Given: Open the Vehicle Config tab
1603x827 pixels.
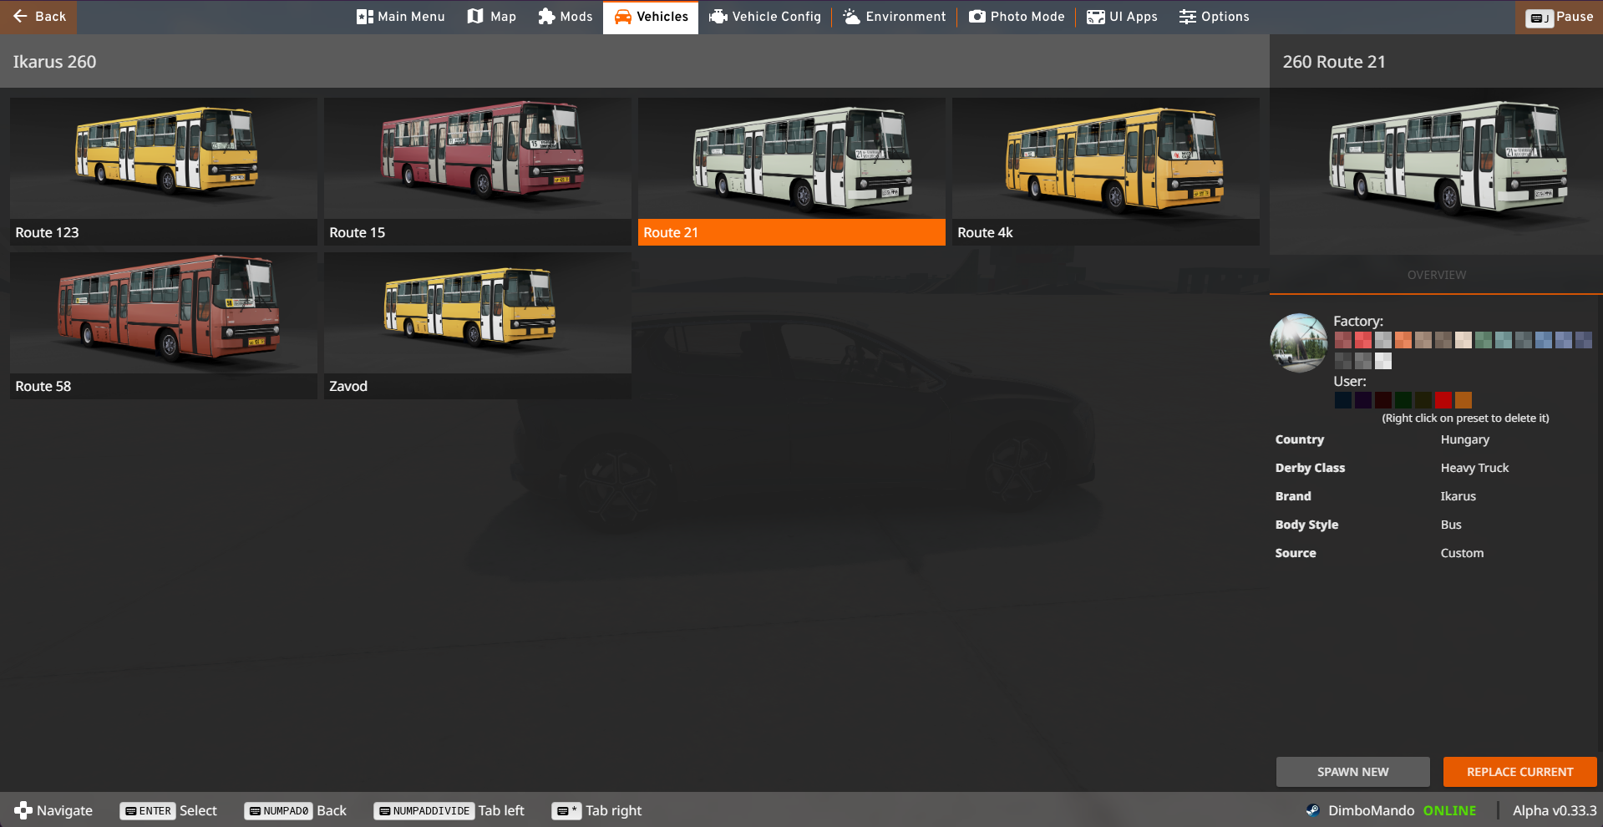Looking at the screenshot, I should click(765, 17).
